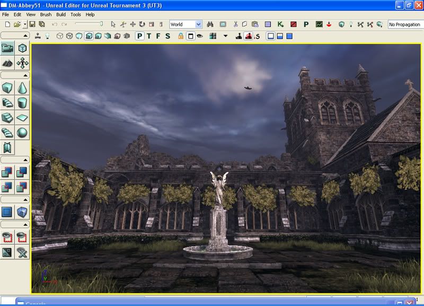Click the Save All icon

click(x=42, y=24)
